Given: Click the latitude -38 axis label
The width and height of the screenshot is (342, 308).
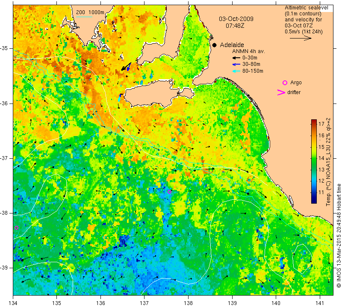Looking at the screenshot, I should point(4,213).
